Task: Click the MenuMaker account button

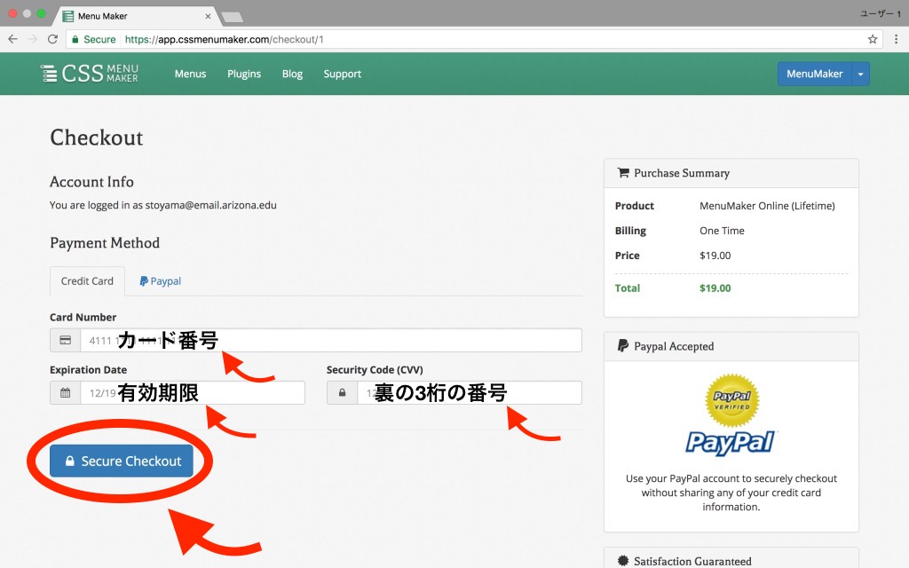Action: click(x=815, y=75)
